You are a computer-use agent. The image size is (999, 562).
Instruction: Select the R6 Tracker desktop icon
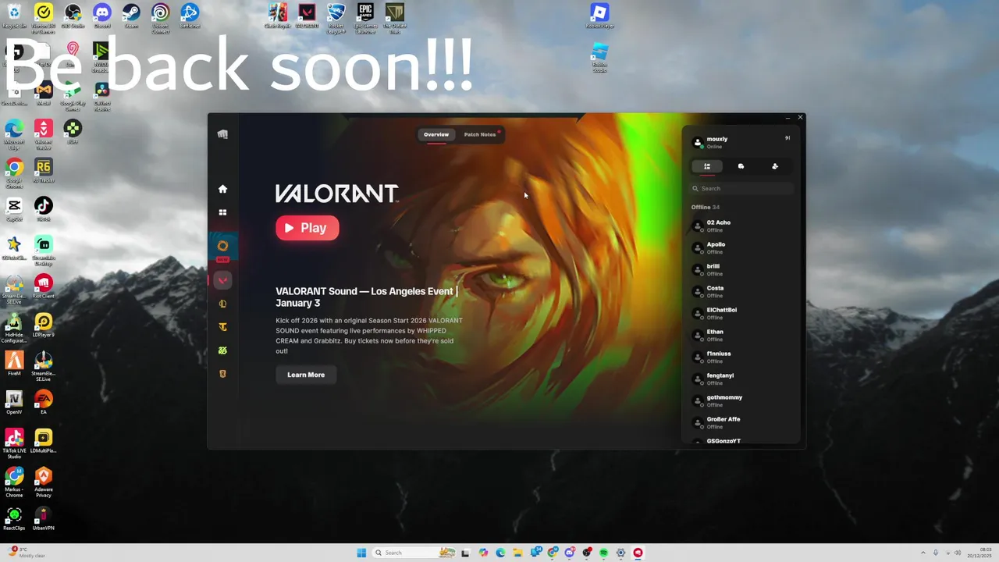[44, 171]
